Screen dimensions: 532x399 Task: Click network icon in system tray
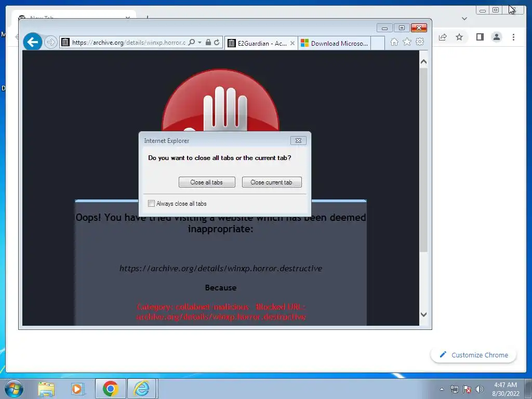[x=454, y=389]
